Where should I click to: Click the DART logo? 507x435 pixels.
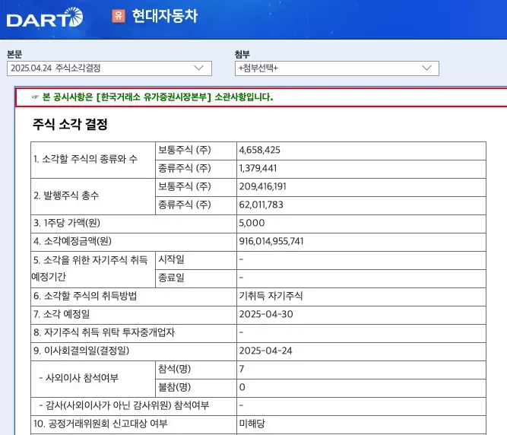(x=45, y=17)
